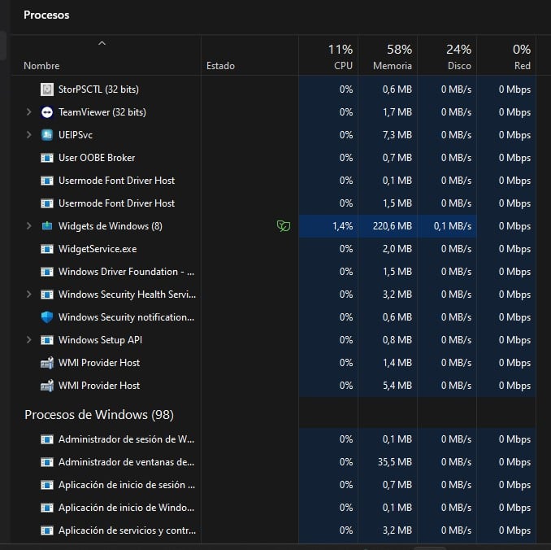Screen dimensions: 551x550
Task: Click the WidgetService.exe icon
Action: (x=47, y=249)
